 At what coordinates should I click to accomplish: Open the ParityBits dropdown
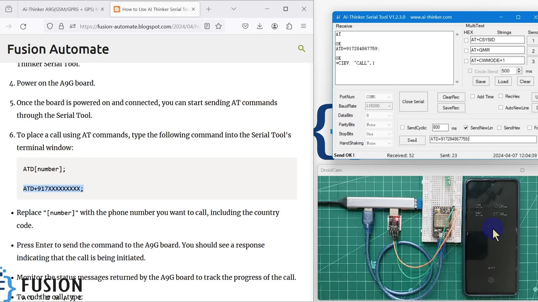click(x=379, y=125)
